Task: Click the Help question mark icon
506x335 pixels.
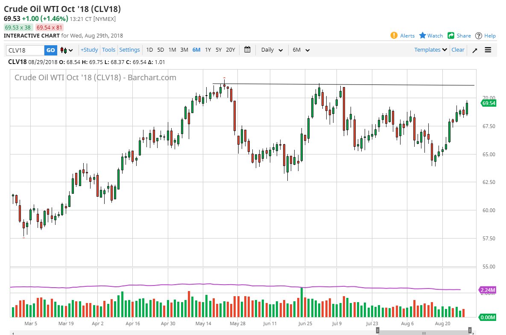Action: click(x=478, y=36)
